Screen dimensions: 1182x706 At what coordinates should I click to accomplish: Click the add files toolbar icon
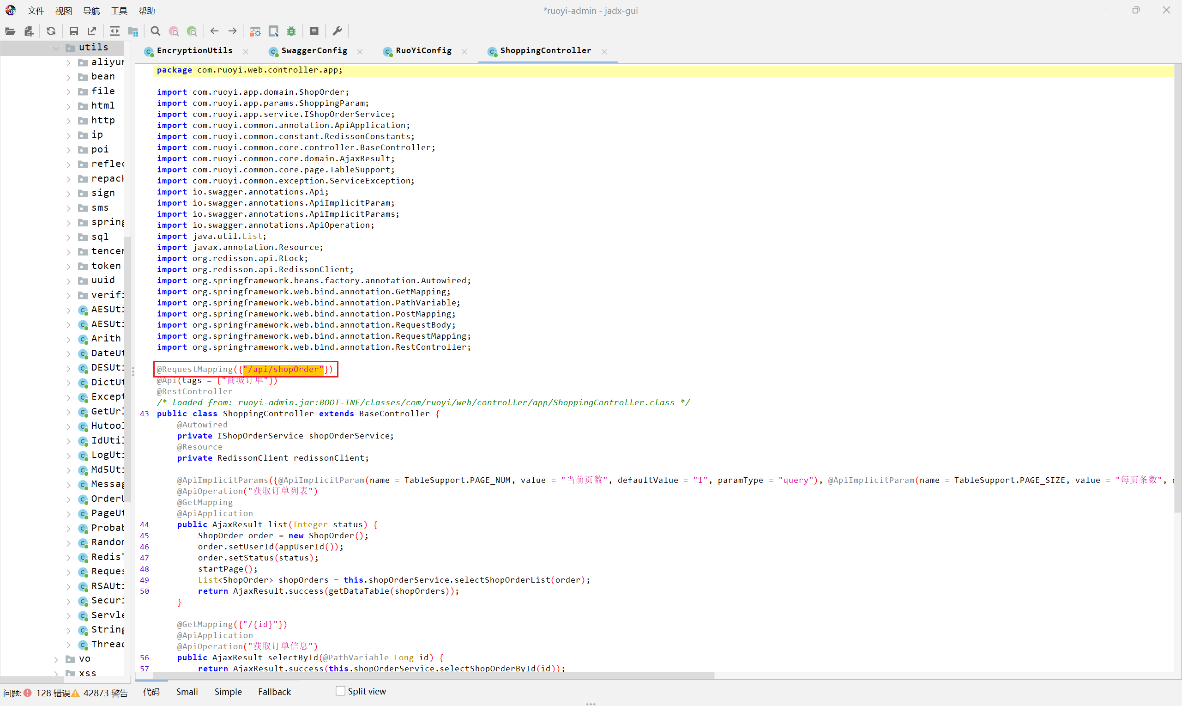coord(29,31)
